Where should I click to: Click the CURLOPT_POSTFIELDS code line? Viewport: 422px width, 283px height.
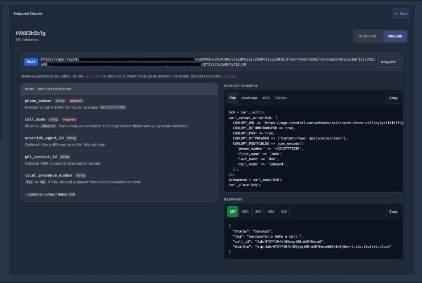point(268,144)
